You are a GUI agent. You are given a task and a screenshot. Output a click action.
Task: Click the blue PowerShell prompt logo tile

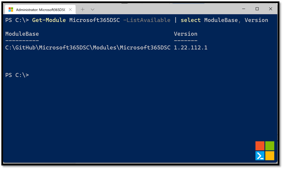(x=260, y=156)
